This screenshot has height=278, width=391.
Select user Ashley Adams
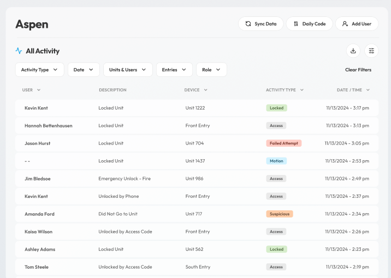[40, 249]
